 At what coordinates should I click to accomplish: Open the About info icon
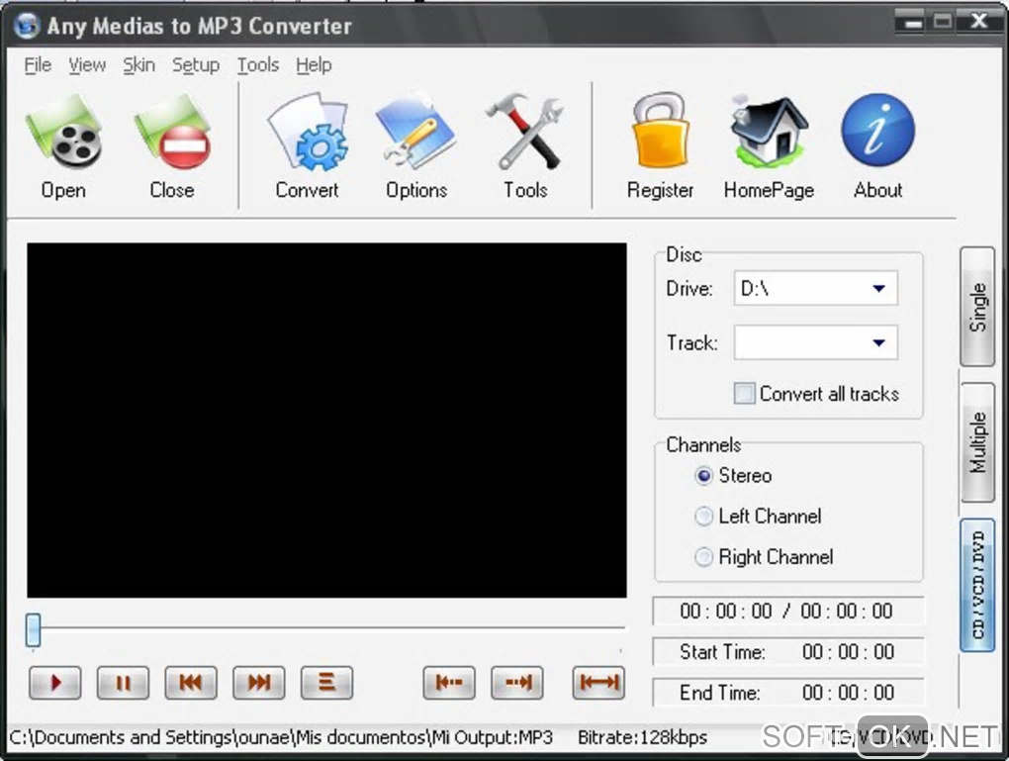tap(877, 131)
